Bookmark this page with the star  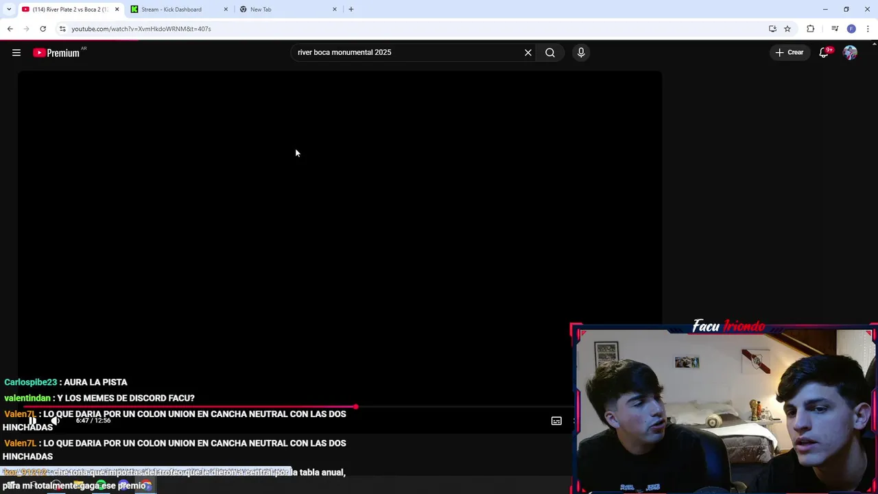click(x=787, y=29)
